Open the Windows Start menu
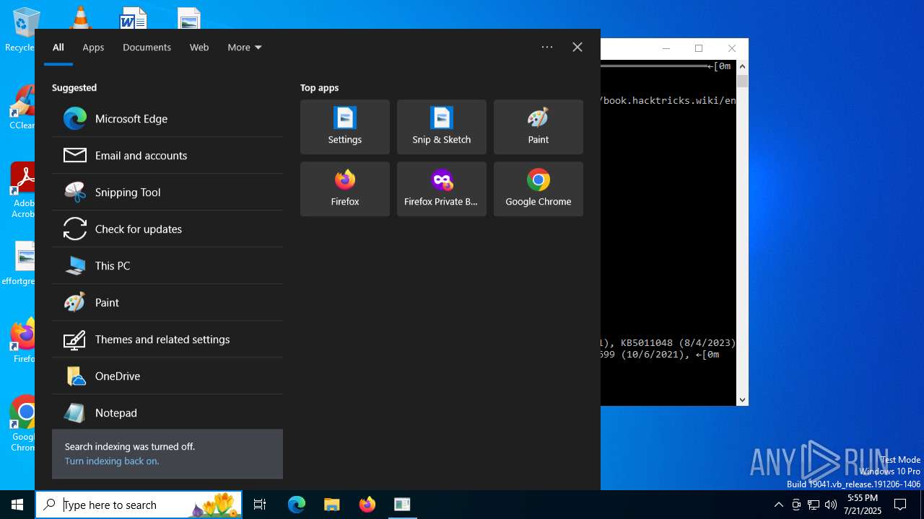Image resolution: width=924 pixels, height=519 pixels. pos(17,505)
